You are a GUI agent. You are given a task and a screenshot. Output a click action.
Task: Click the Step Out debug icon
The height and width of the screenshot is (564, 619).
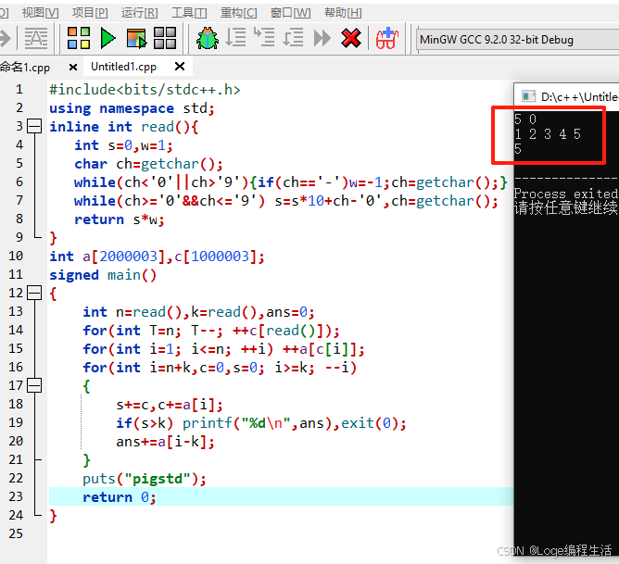(x=293, y=37)
